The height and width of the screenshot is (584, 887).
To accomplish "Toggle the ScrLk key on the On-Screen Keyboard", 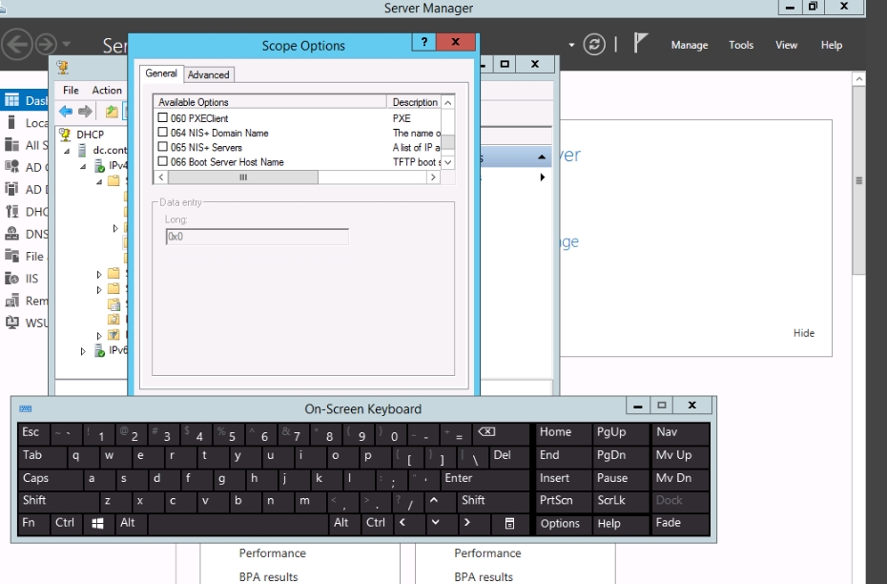I will [621, 501].
